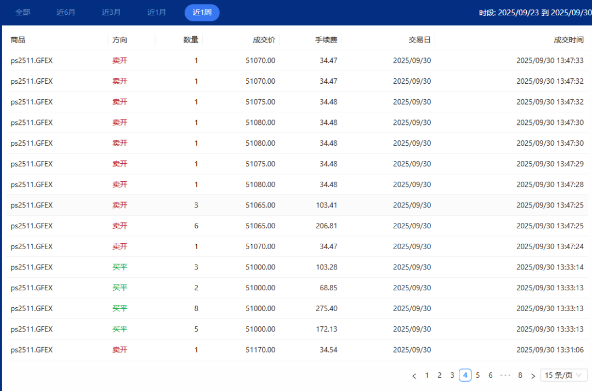Click fee 103.28 cell

click(327, 267)
